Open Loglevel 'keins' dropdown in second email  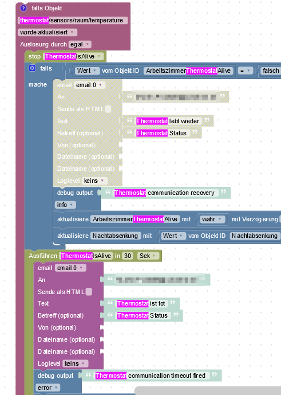point(75,363)
